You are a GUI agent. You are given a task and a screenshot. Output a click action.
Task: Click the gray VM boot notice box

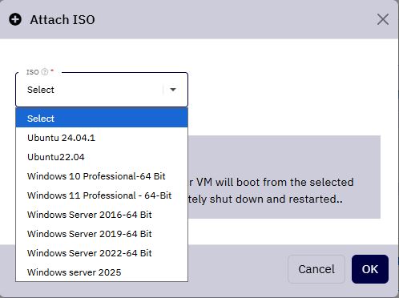(284, 177)
